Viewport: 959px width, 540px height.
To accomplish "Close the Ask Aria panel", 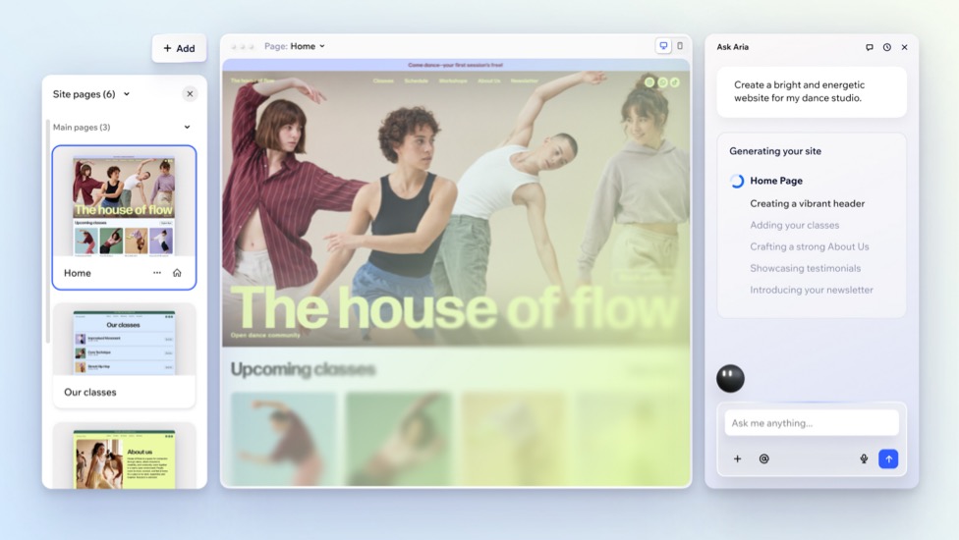I will [x=905, y=47].
